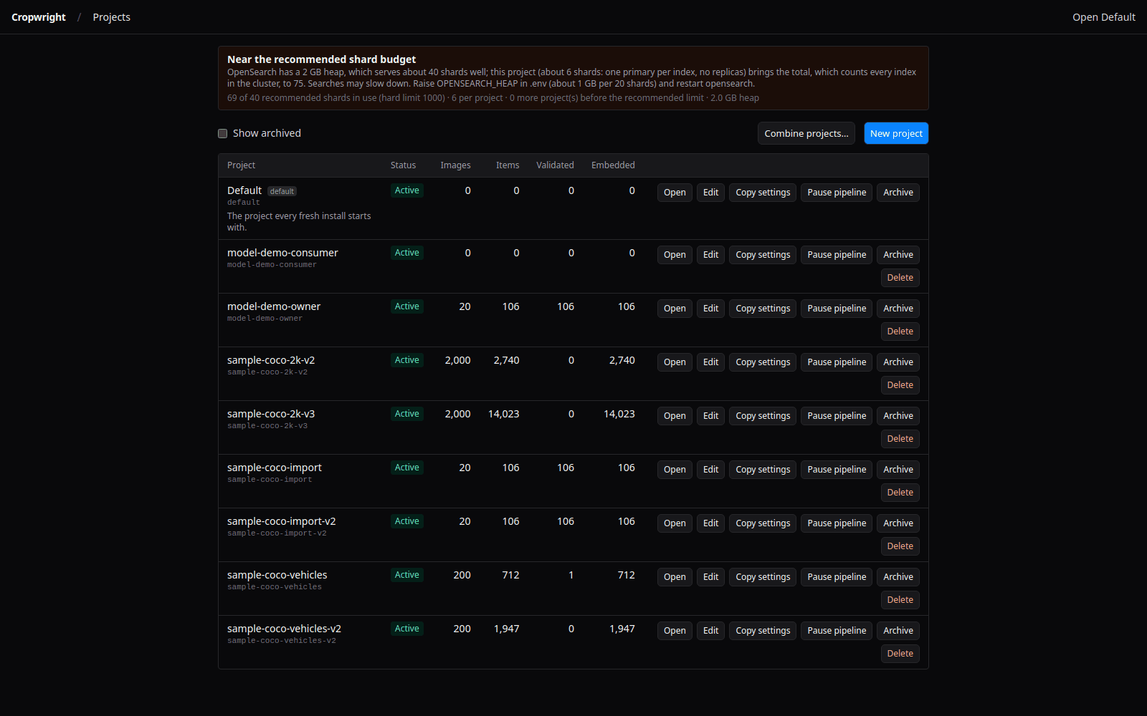Archive the model-demo-consumer project
The width and height of the screenshot is (1147, 716).
click(x=898, y=255)
